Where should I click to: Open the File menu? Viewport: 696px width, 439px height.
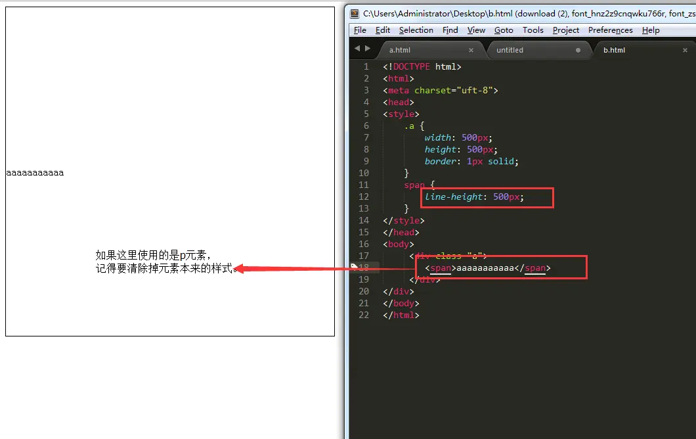click(x=360, y=30)
